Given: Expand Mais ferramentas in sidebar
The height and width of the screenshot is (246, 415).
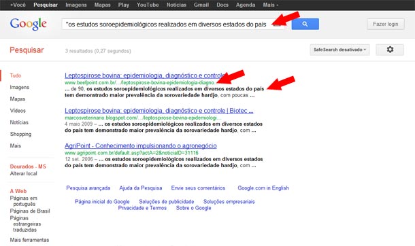Looking at the screenshot, I should [30, 240].
